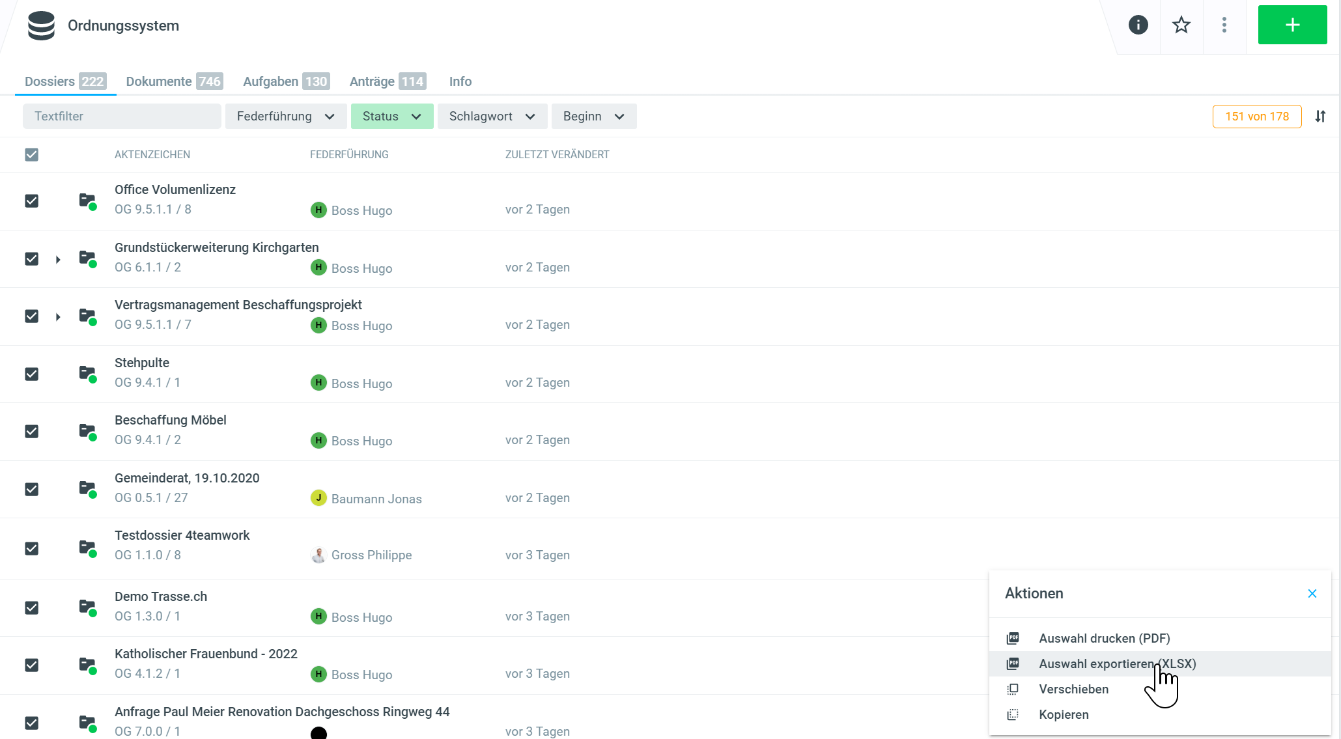Click the info circle icon

click(1138, 25)
